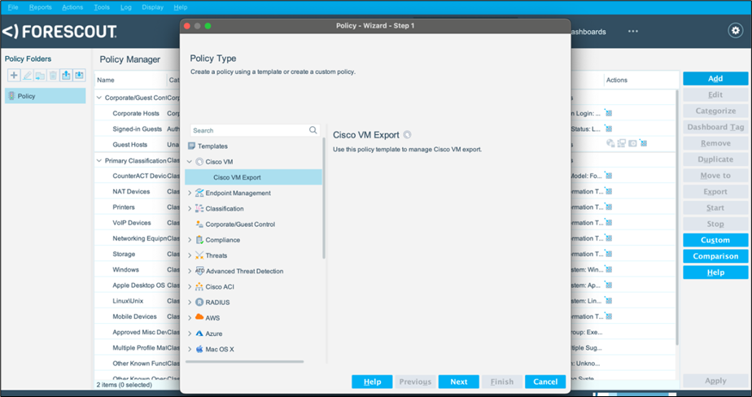Click the Azure icon

199,334
